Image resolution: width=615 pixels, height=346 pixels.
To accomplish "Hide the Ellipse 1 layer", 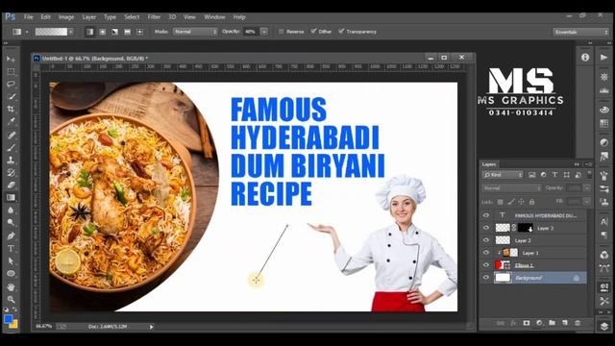I will (486, 265).
